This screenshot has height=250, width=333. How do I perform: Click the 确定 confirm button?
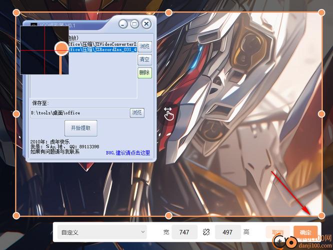pos(305,232)
